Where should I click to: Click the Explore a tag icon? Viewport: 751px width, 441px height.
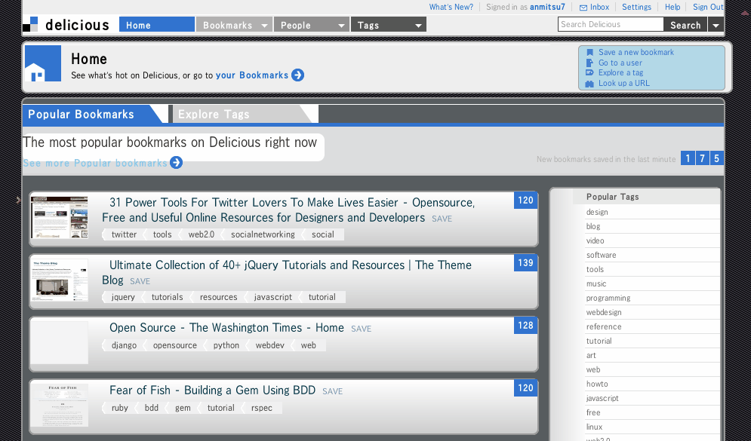pos(589,72)
